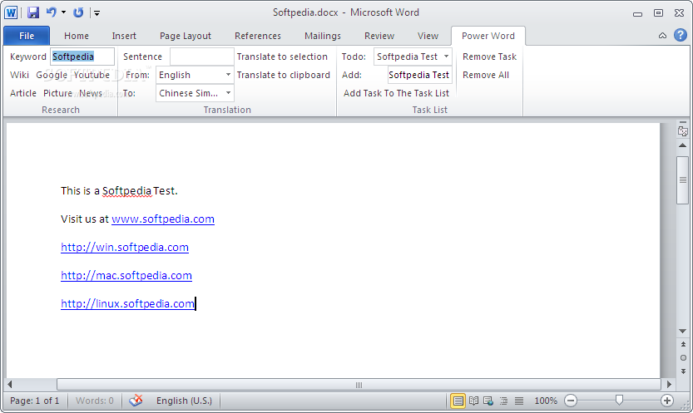Click Translate to clipboard

coord(284,75)
